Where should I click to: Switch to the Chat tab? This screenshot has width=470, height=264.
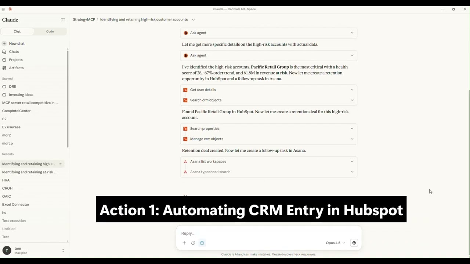(x=17, y=32)
